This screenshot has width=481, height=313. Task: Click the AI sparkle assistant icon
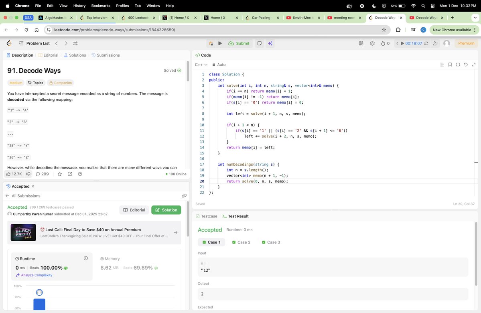point(270,43)
